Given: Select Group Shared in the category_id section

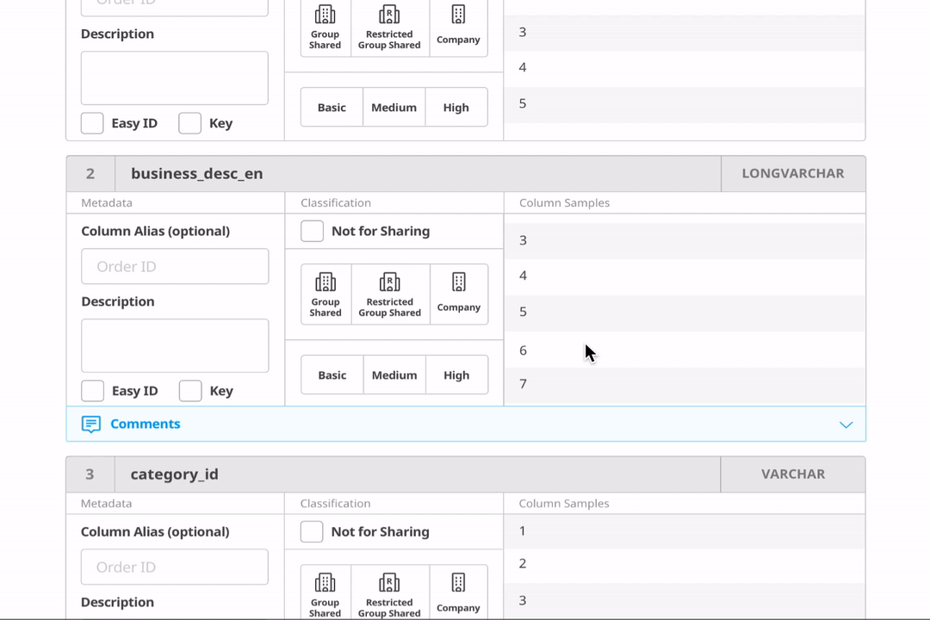Looking at the screenshot, I should (x=325, y=594).
